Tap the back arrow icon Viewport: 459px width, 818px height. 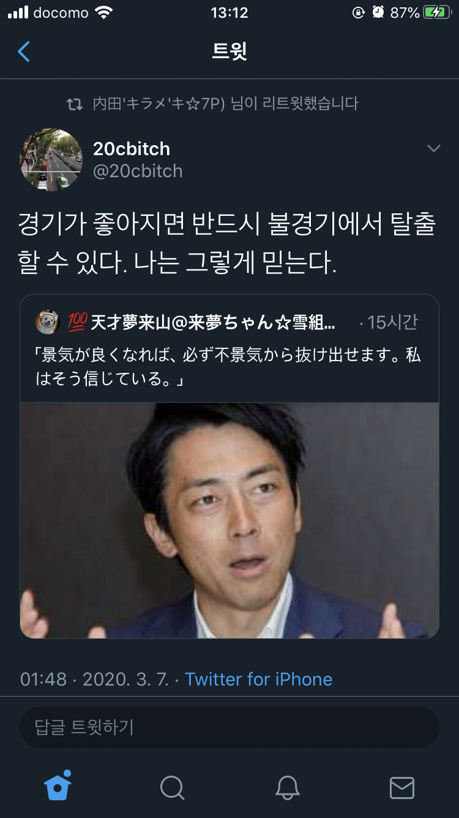24,52
